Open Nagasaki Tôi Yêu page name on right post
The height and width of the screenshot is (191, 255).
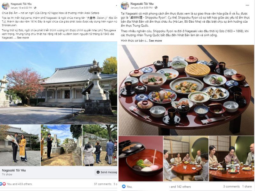tap(142, 4)
